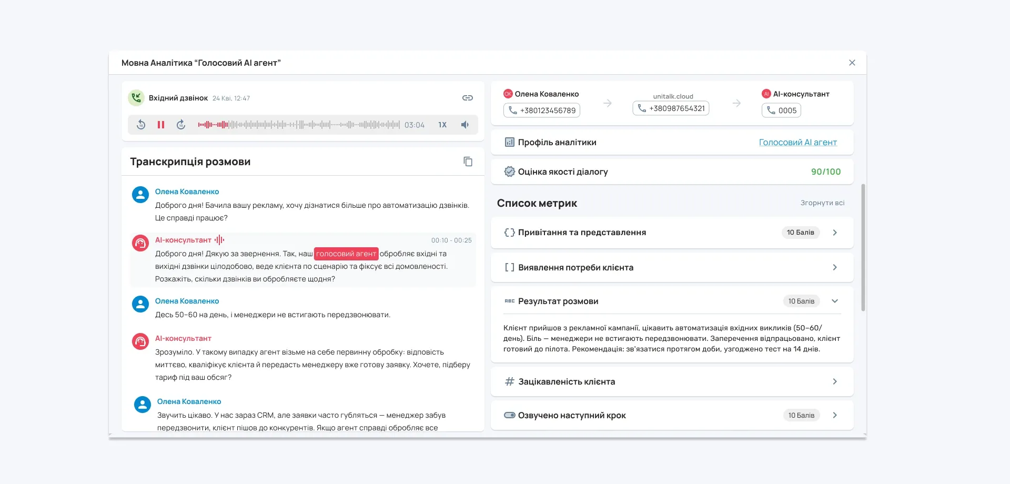The width and height of the screenshot is (1010, 484).
Task: Click the 10 Балів badge on Результат розмови
Action: [x=801, y=301]
